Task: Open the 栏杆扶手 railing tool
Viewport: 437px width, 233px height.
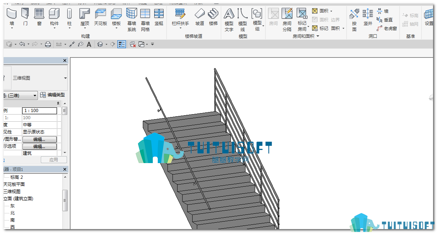Action: (180, 19)
